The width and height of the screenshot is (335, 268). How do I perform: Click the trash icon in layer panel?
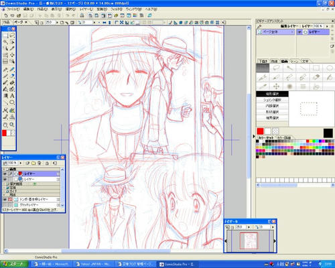(x=39, y=163)
